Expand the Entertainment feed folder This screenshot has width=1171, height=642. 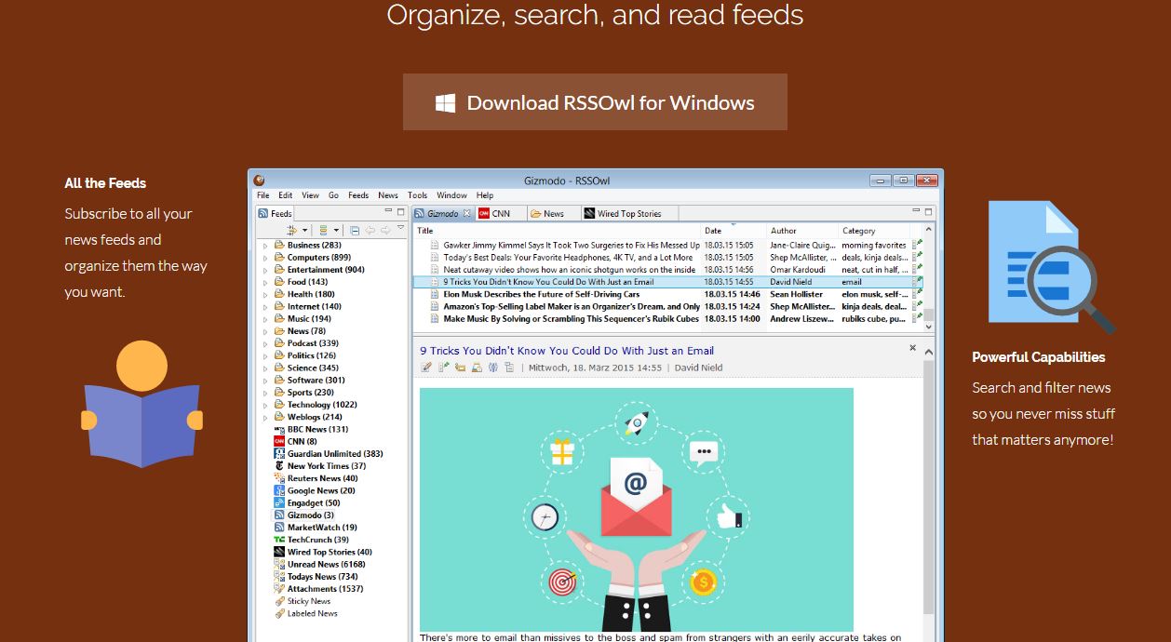point(264,270)
